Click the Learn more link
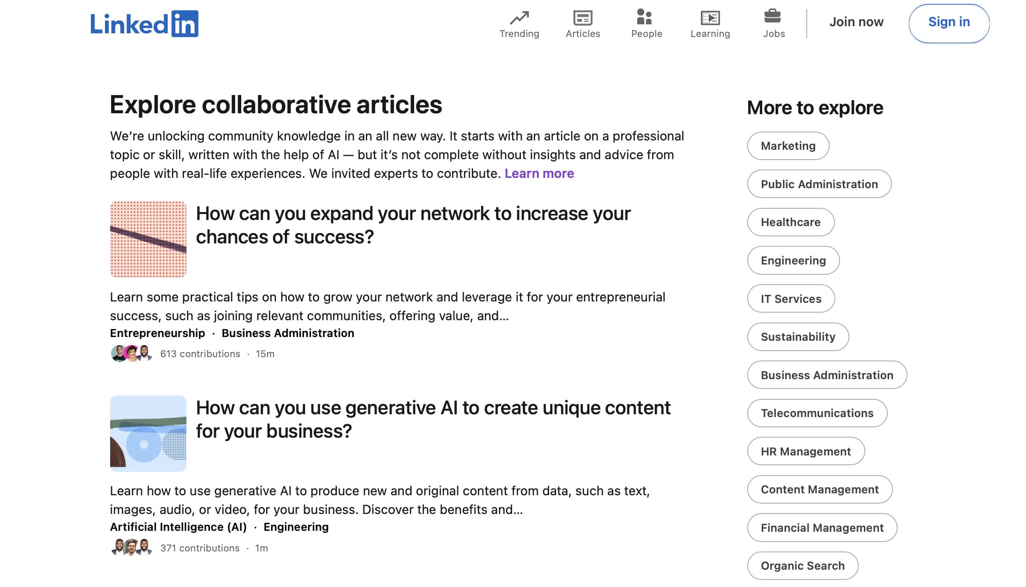The height and width of the screenshot is (587, 1026). [x=539, y=173]
